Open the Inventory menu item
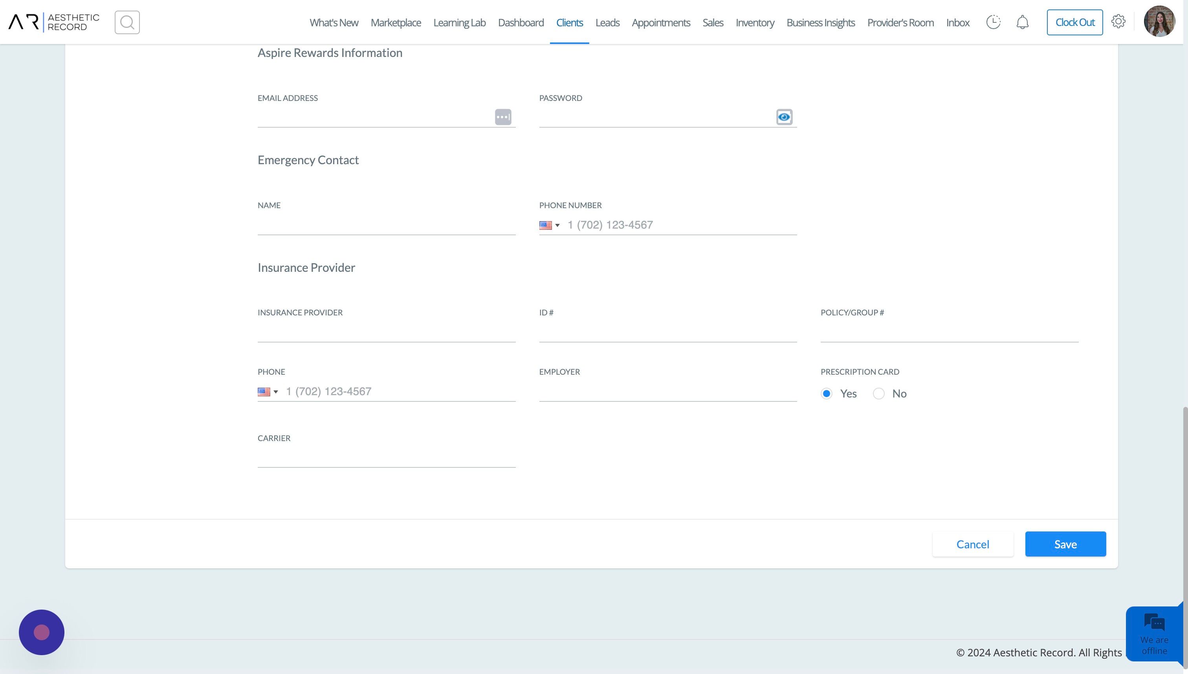The width and height of the screenshot is (1188, 674). tap(755, 22)
